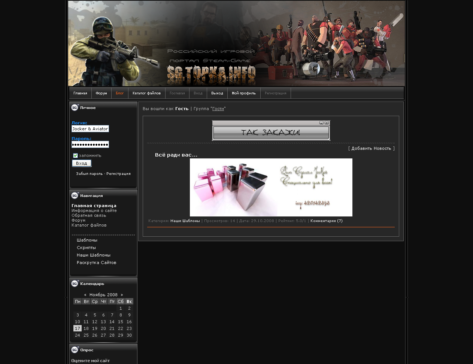The width and height of the screenshot is (473, 364).
Task: Click the Оцените мой сайт poll title
Action: 91,361
